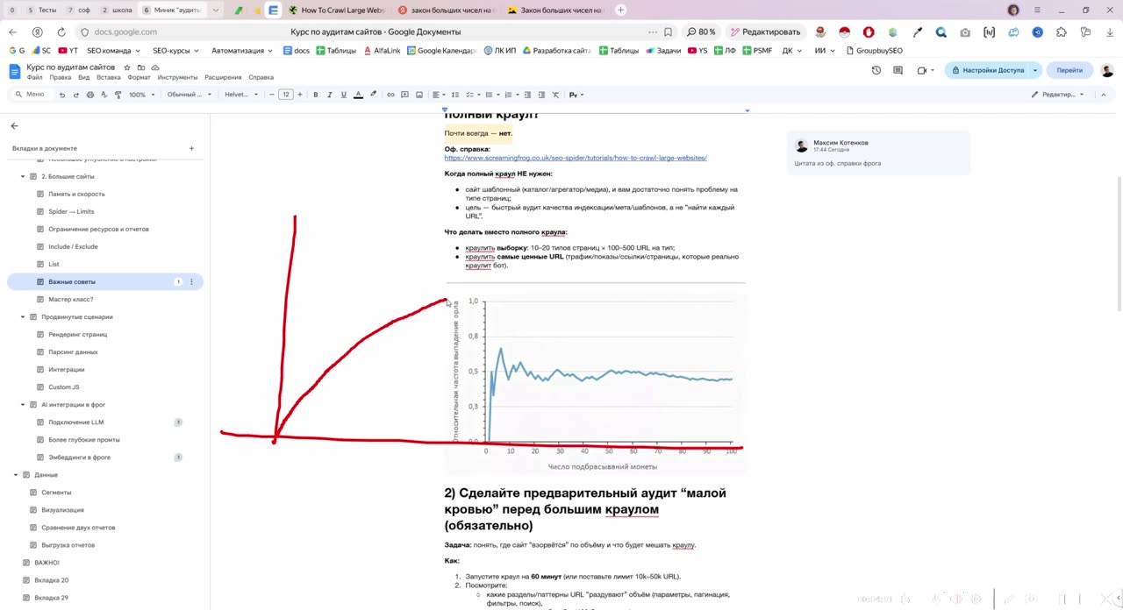Viewport: 1123px width, 610px height.
Task: Clear formatting with toolbar icon
Action: pos(555,95)
